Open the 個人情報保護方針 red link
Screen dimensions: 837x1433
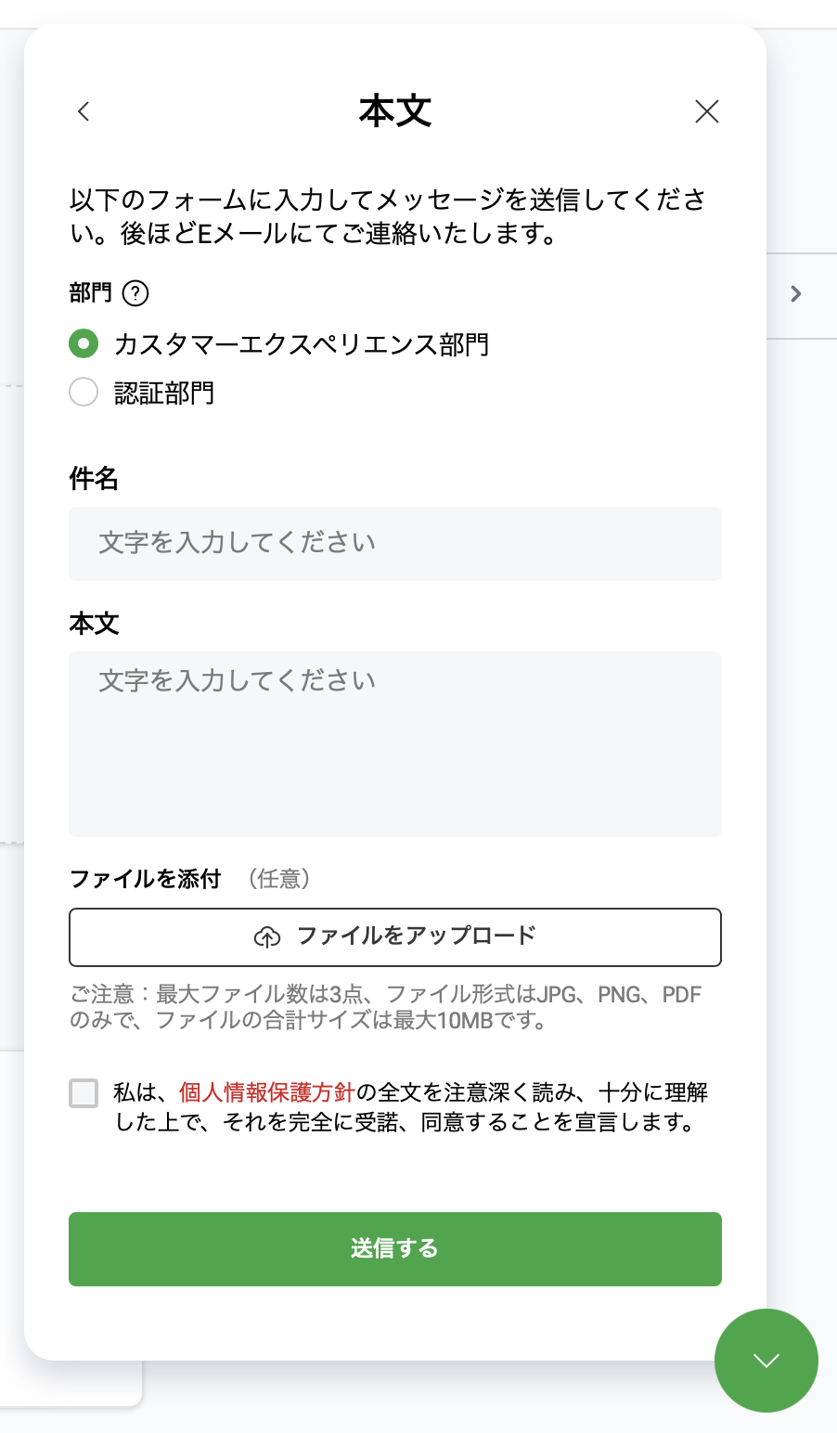coord(267,1092)
